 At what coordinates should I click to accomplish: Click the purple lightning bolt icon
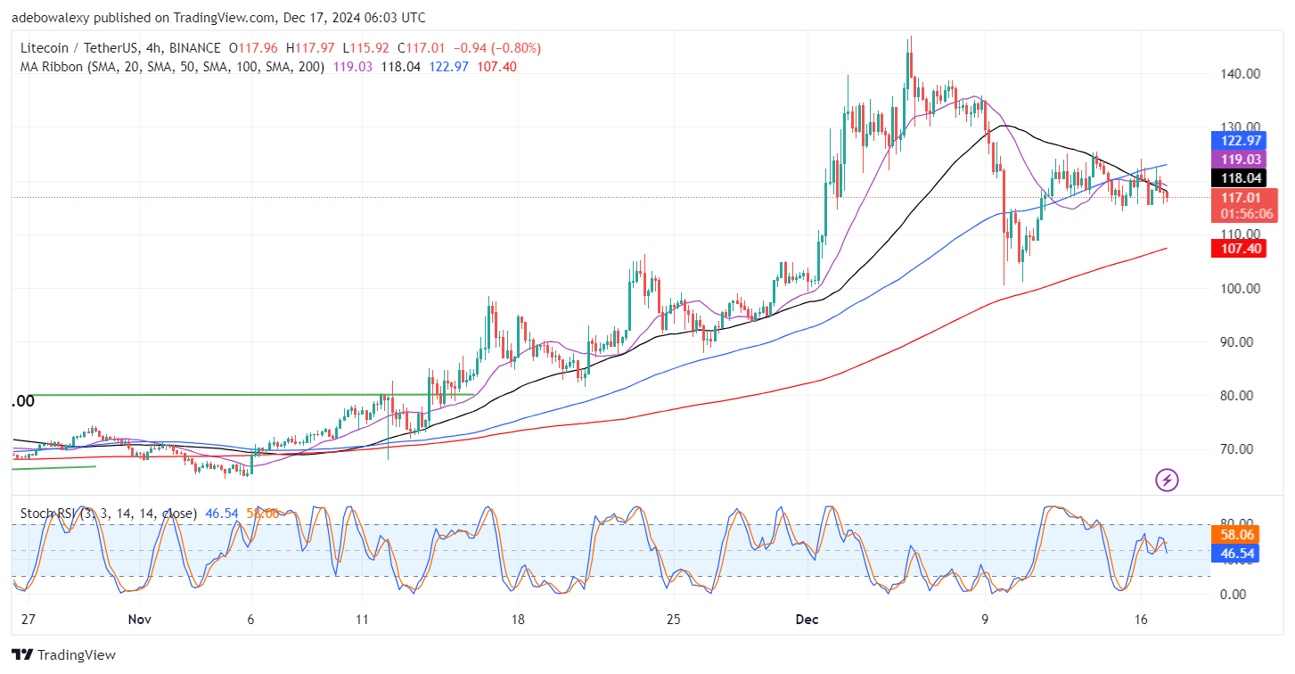click(1167, 481)
